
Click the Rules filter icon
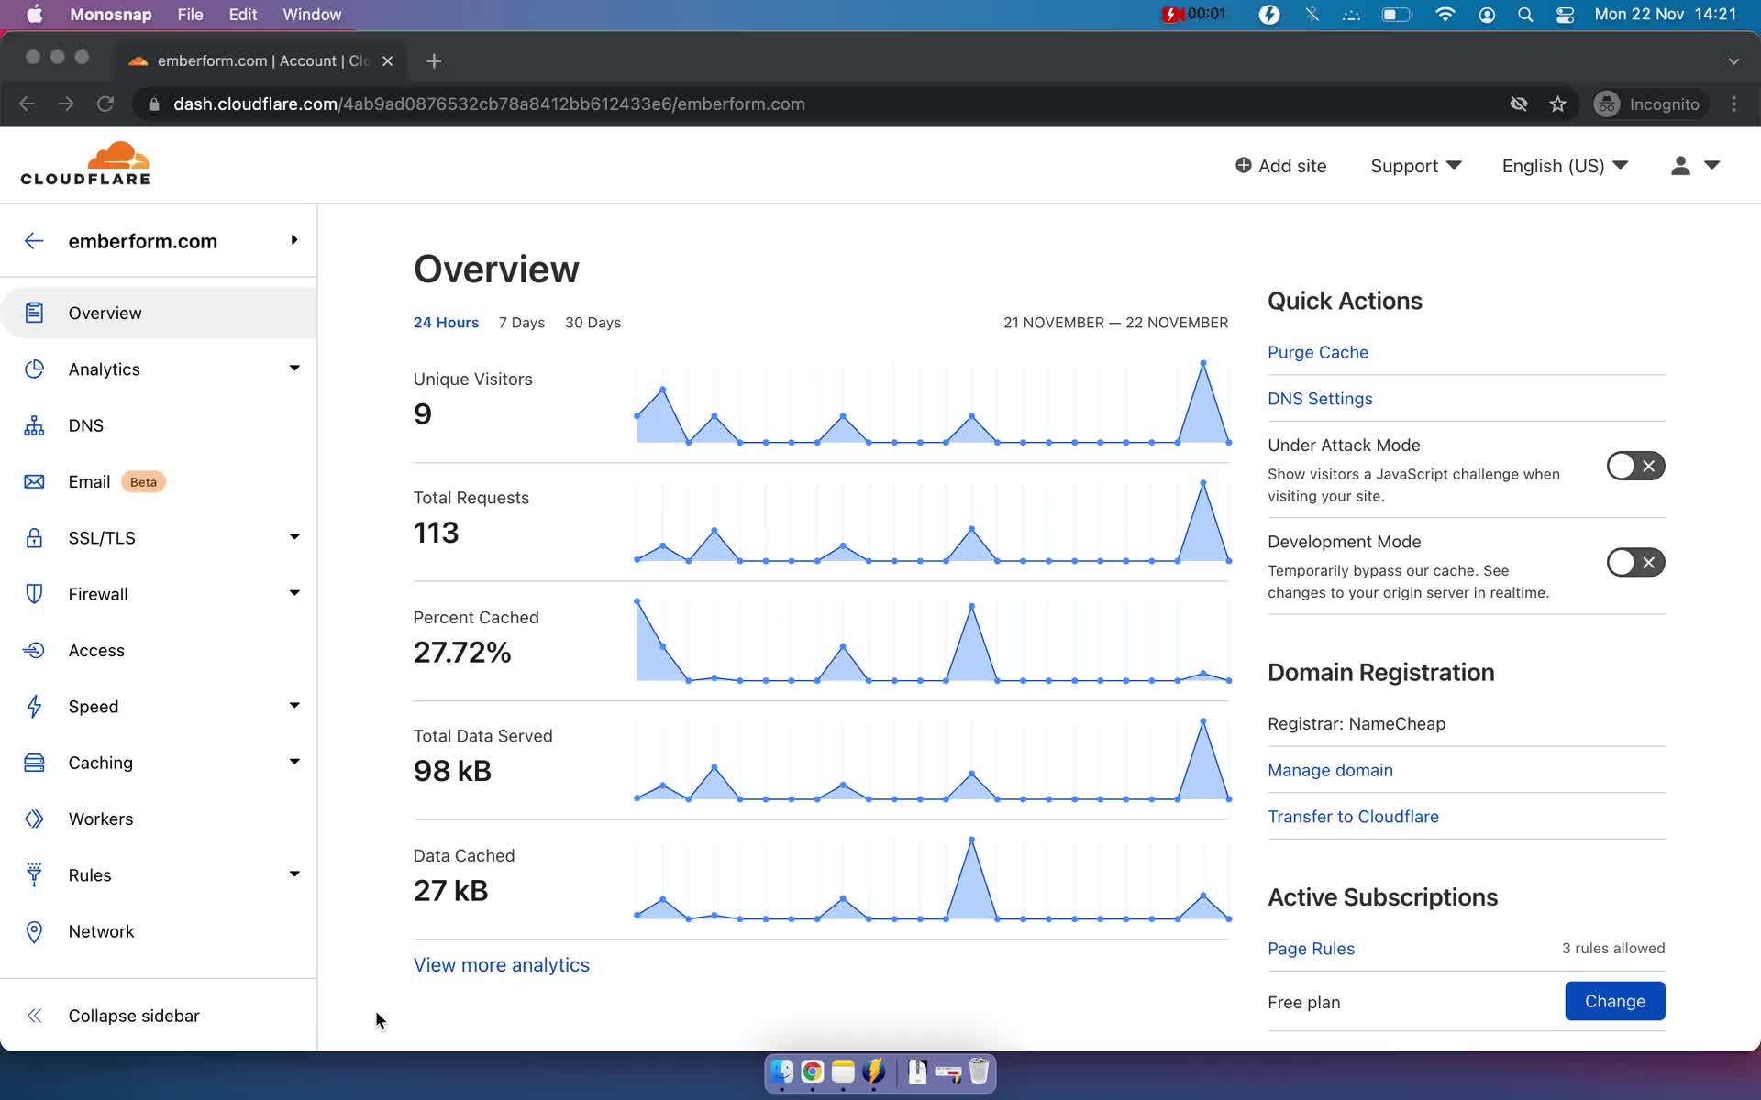pos(34,874)
